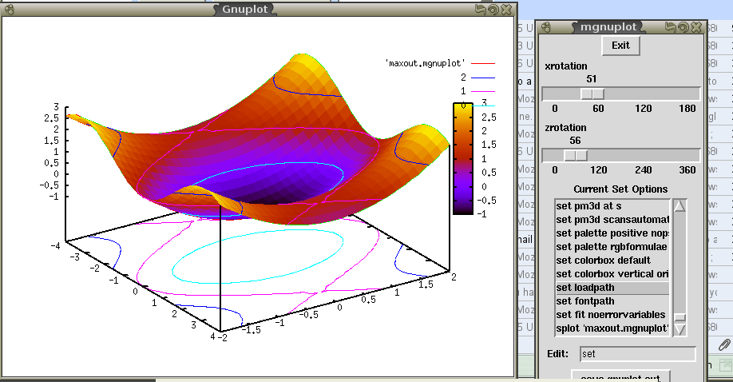The image size is (733, 382).
Task: Open the Gnuplot window menu icon
Action: tap(9, 10)
